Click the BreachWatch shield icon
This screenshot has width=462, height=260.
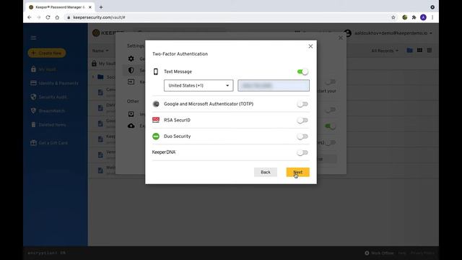33,110
